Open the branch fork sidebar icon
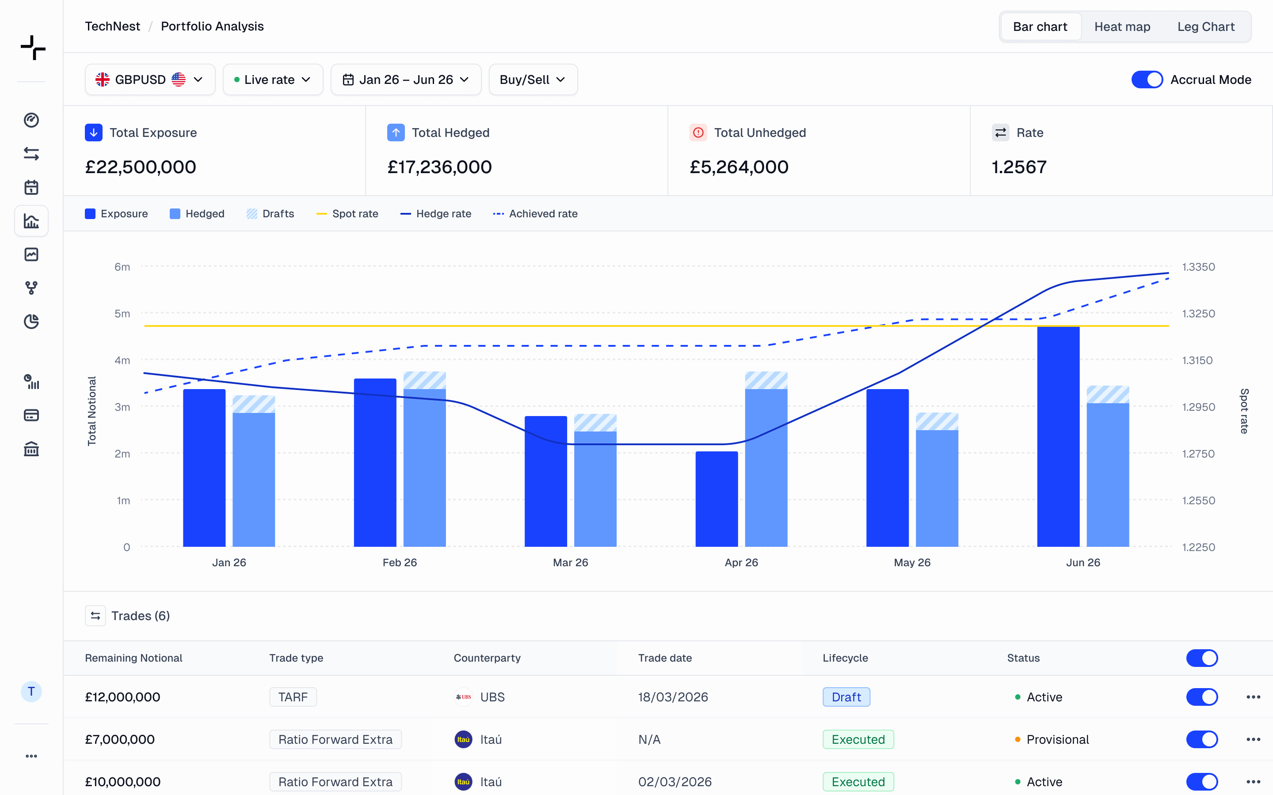This screenshot has width=1273, height=795. pos(31,288)
